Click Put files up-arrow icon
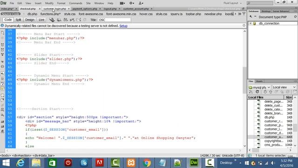The width and height of the screenshot is (298, 168). (271, 92)
